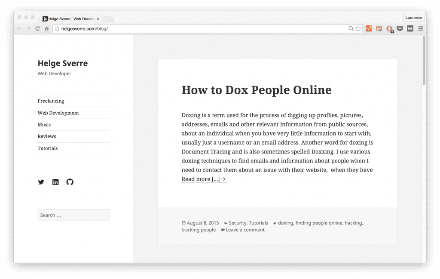The image size is (440, 279).
Task: Open the Chrome hamburger menu
Action: point(421,28)
